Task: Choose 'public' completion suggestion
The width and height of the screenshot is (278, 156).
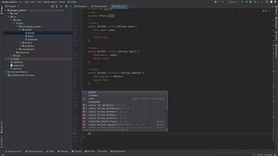Action: coord(124,92)
